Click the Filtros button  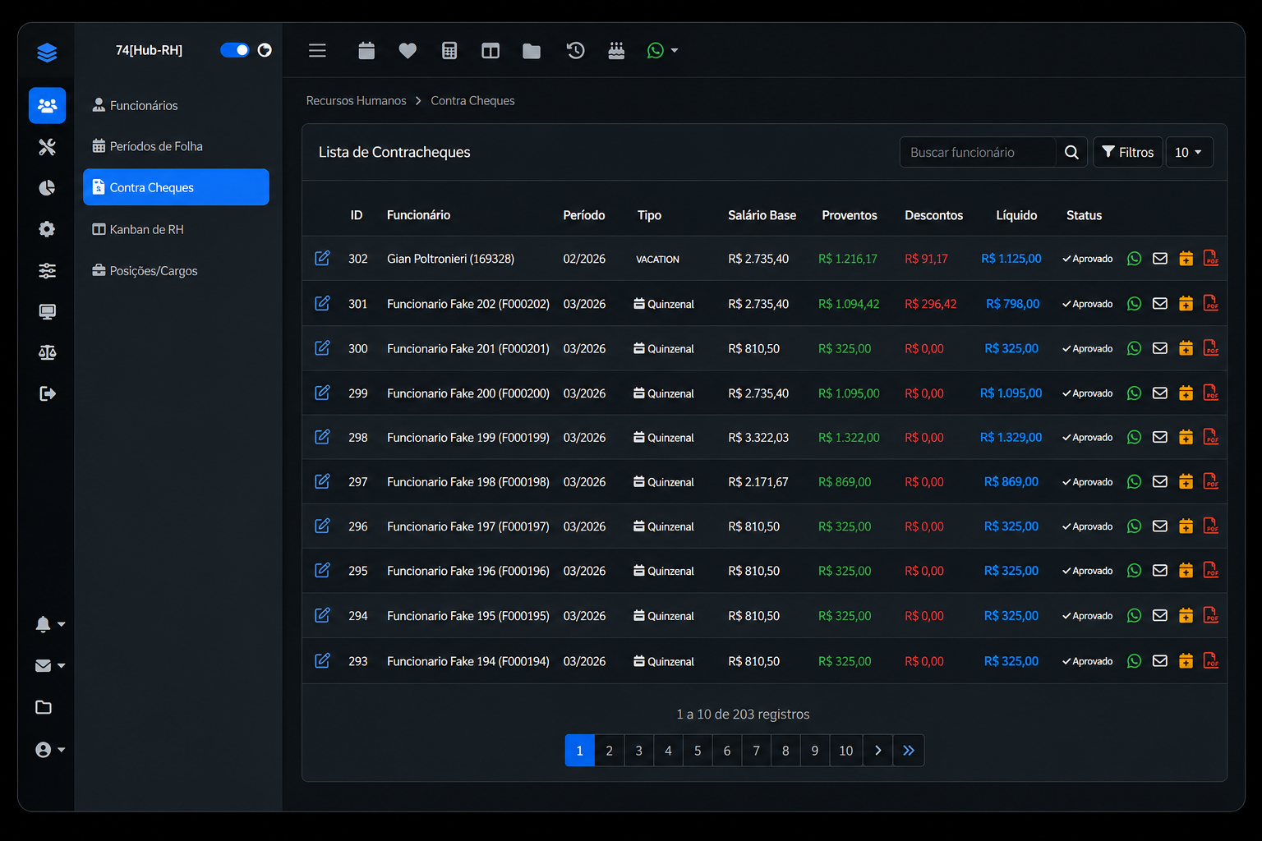pyautogui.click(x=1127, y=152)
